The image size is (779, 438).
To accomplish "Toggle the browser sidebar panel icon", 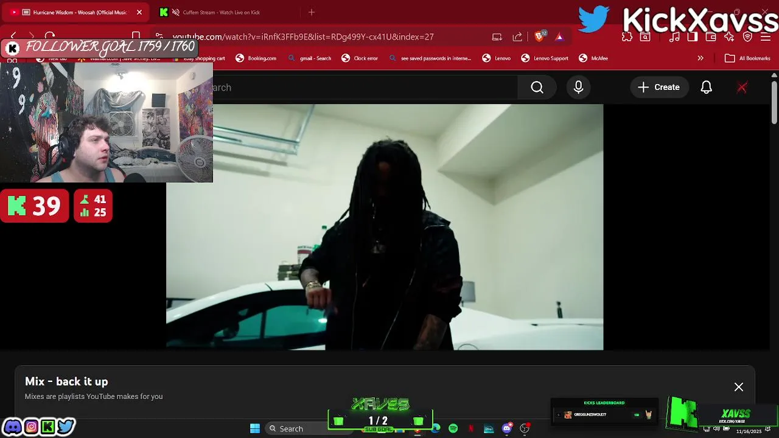I will [x=693, y=36].
